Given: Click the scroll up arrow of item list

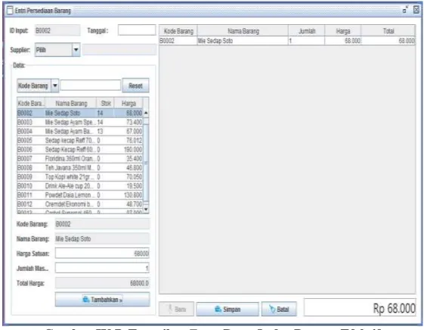Looking at the screenshot, I should tap(146, 113).
